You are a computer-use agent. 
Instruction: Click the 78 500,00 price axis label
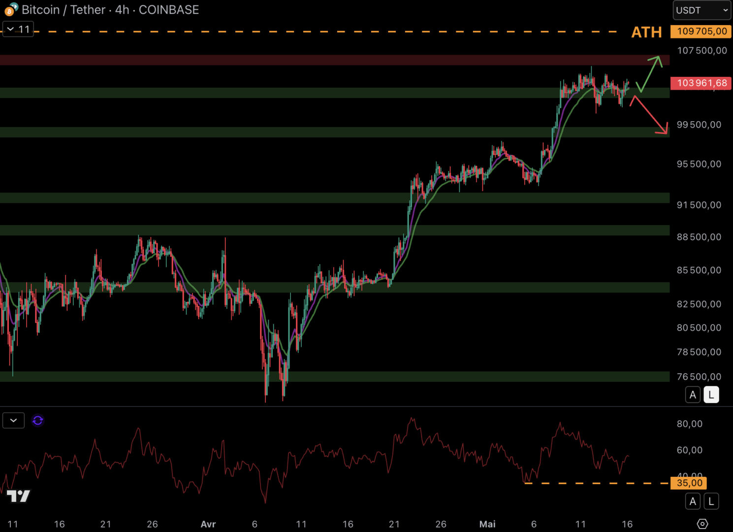[699, 352]
